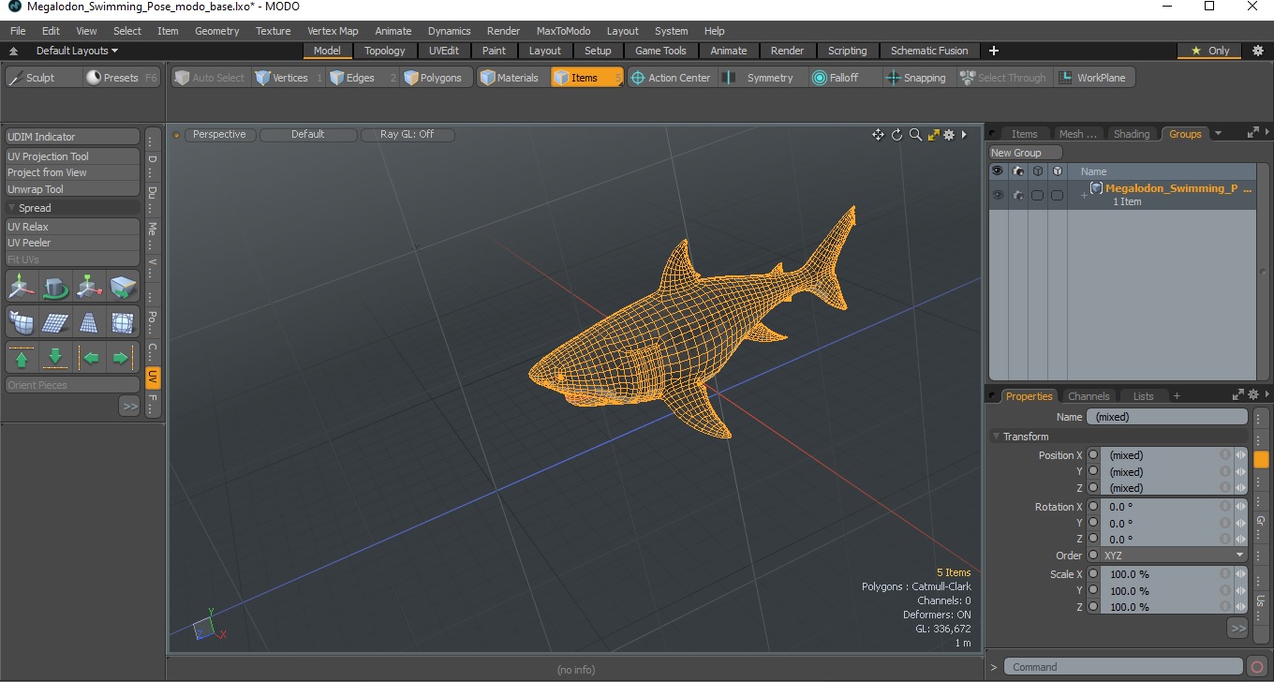The height and width of the screenshot is (682, 1274).
Task: Toggle eye visibility for Megalodon group
Action: [998, 195]
